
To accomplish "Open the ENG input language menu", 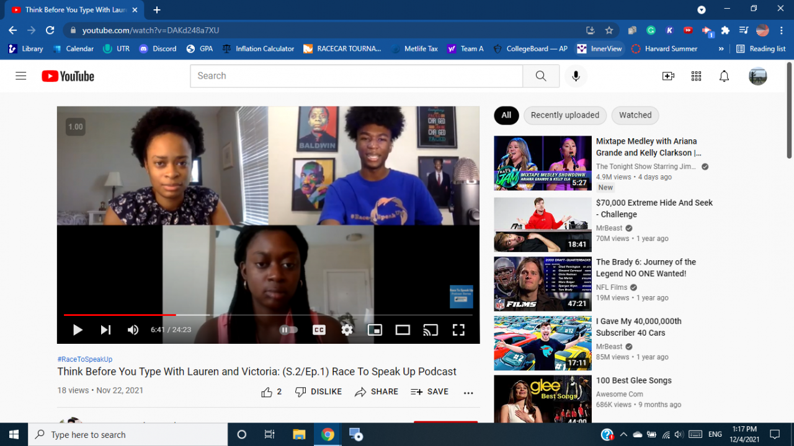I will pyautogui.click(x=715, y=434).
